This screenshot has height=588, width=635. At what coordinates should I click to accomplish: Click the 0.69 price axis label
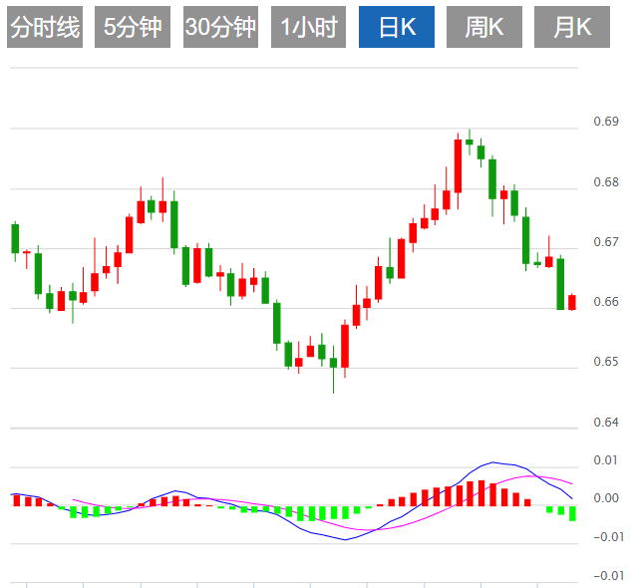point(606,122)
